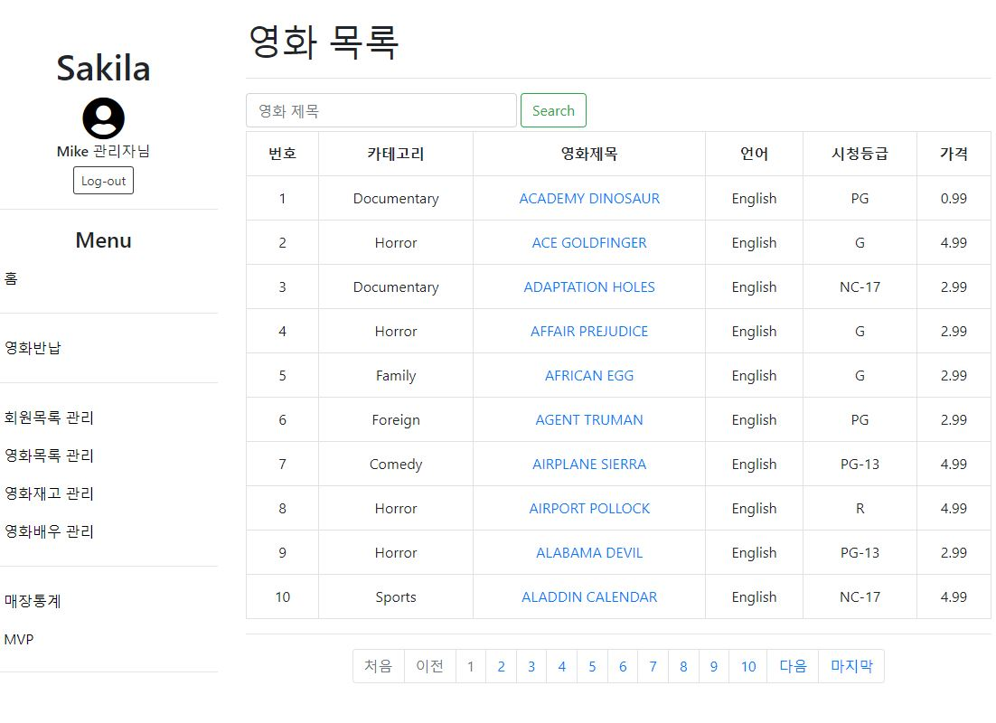Open the 홈 menu item

[x=11, y=278]
